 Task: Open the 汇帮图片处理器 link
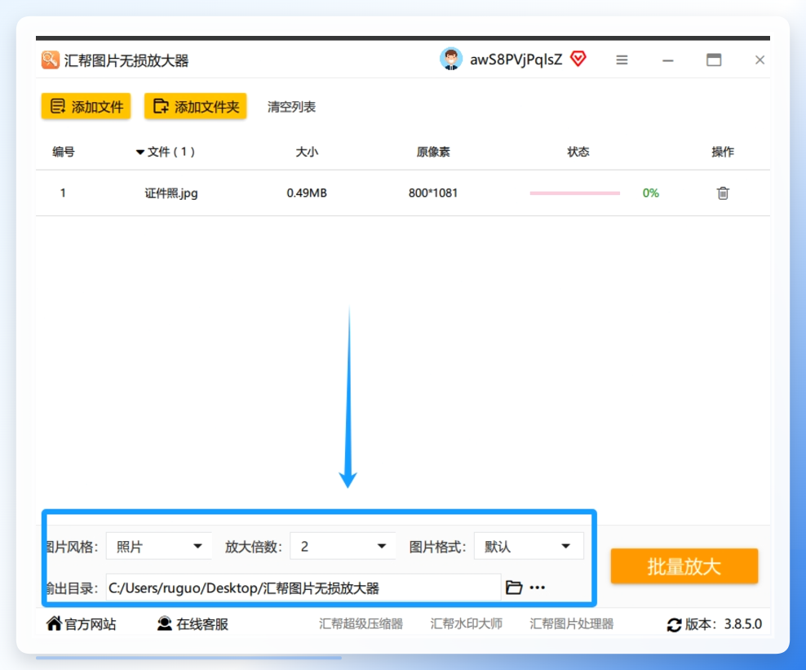[x=572, y=623]
